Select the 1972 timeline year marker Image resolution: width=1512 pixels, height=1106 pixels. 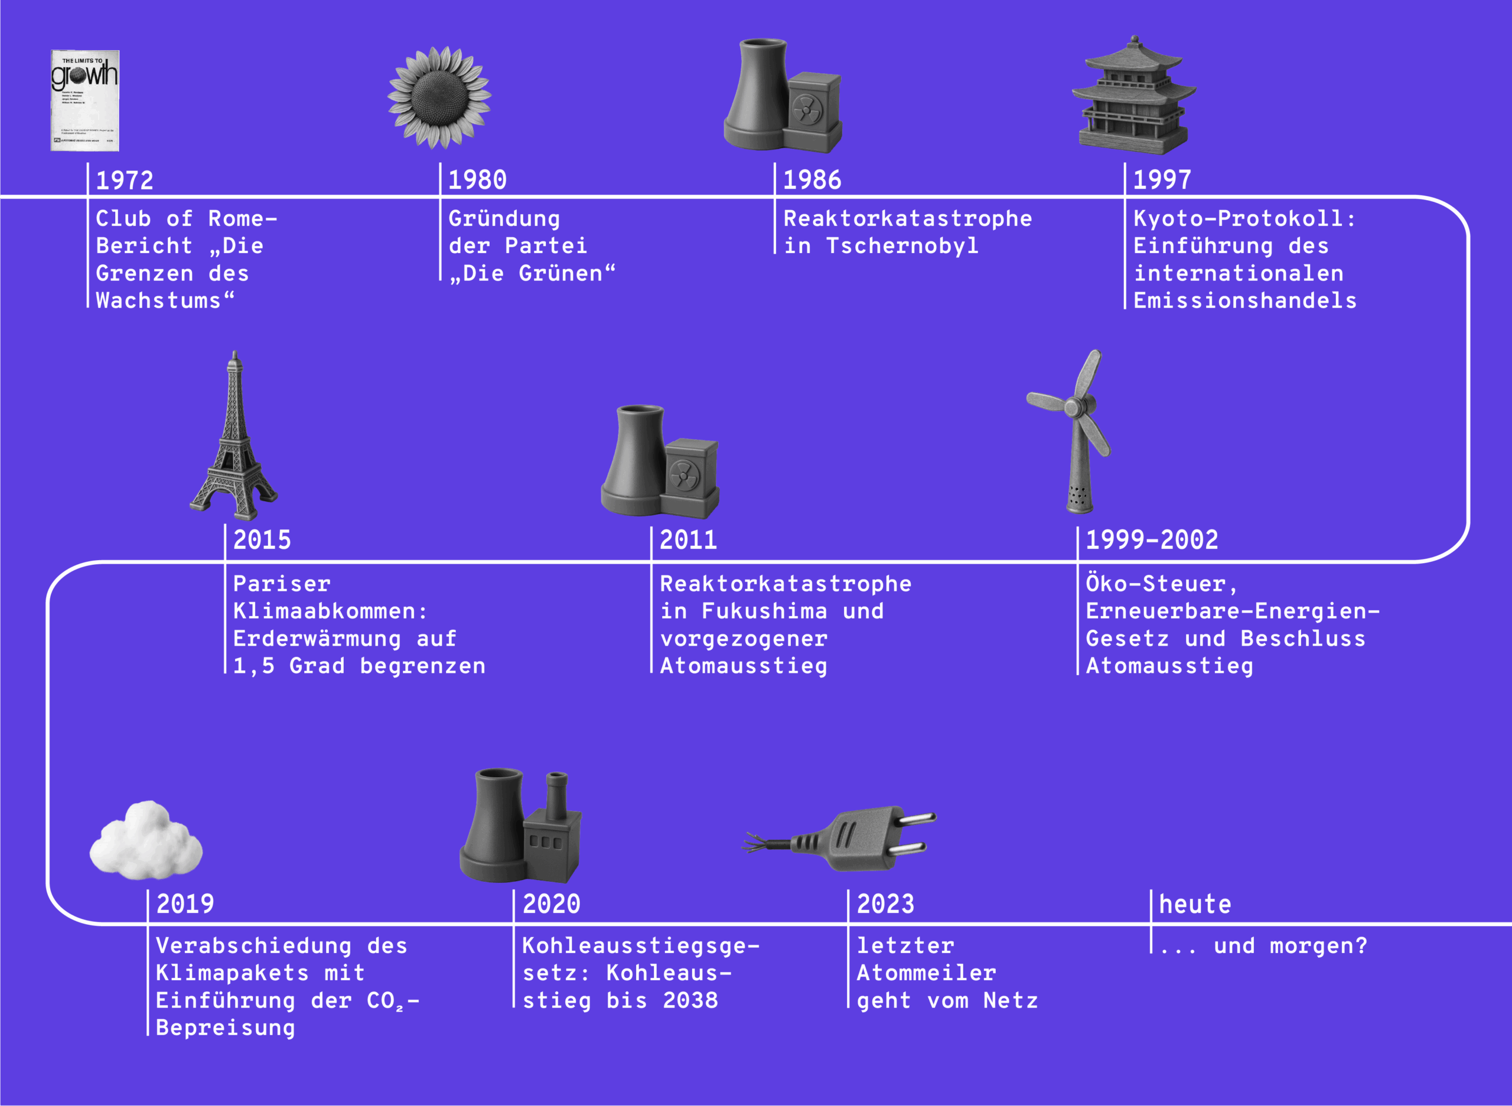tap(125, 181)
